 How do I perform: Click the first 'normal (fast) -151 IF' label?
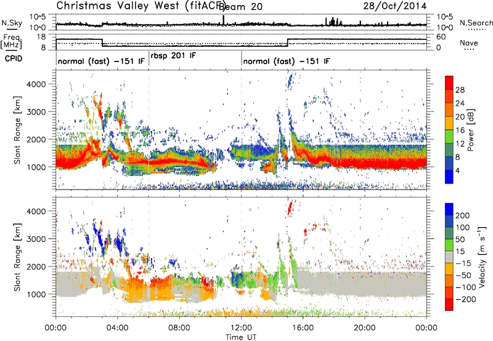pyautogui.click(x=101, y=61)
